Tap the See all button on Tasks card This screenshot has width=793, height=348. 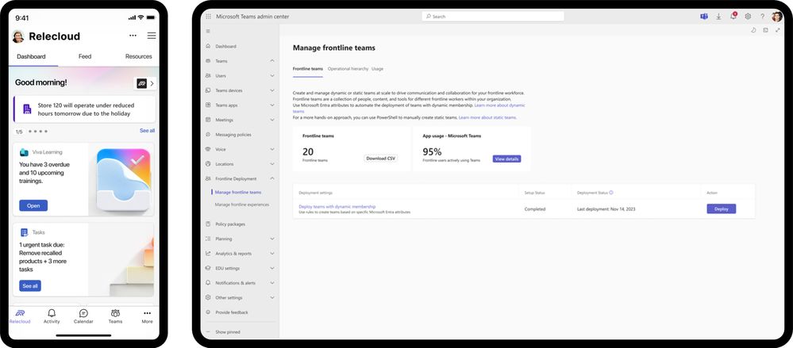(x=30, y=286)
